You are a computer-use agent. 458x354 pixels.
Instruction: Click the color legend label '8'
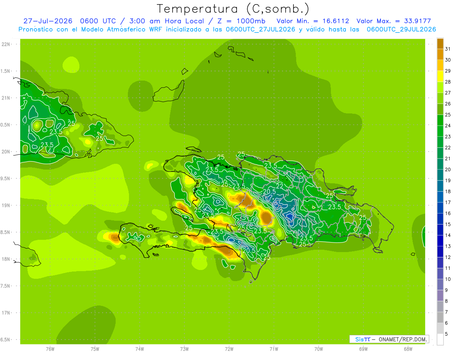(x=447, y=301)
